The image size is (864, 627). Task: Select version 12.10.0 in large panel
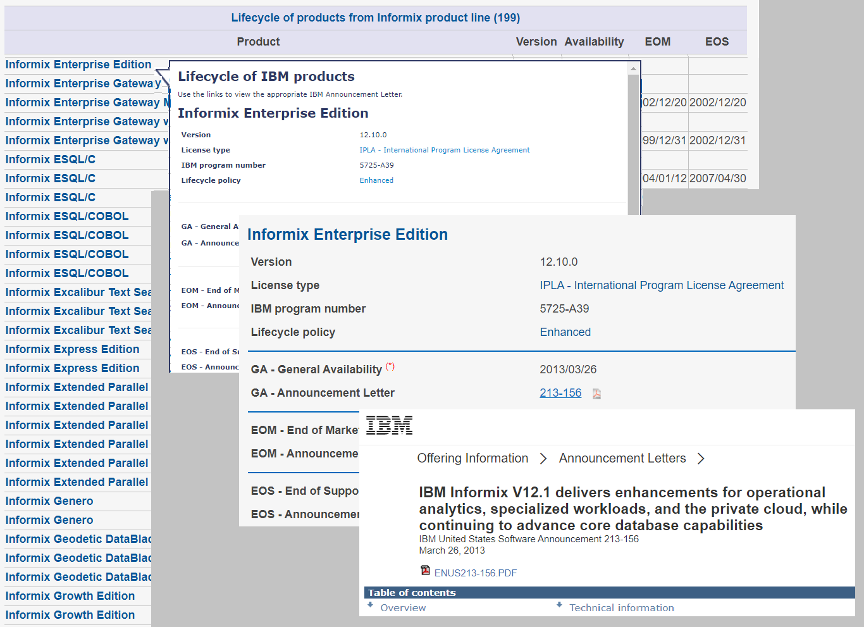[x=559, y=262]
